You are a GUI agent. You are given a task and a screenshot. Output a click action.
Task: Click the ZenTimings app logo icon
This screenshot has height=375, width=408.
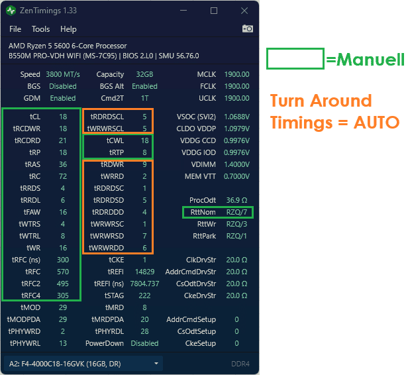(x=11, y=11)
